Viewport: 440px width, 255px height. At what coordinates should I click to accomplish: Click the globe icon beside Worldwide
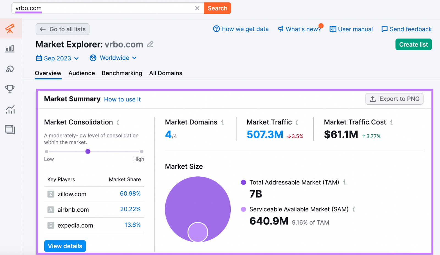coord(93,58)
